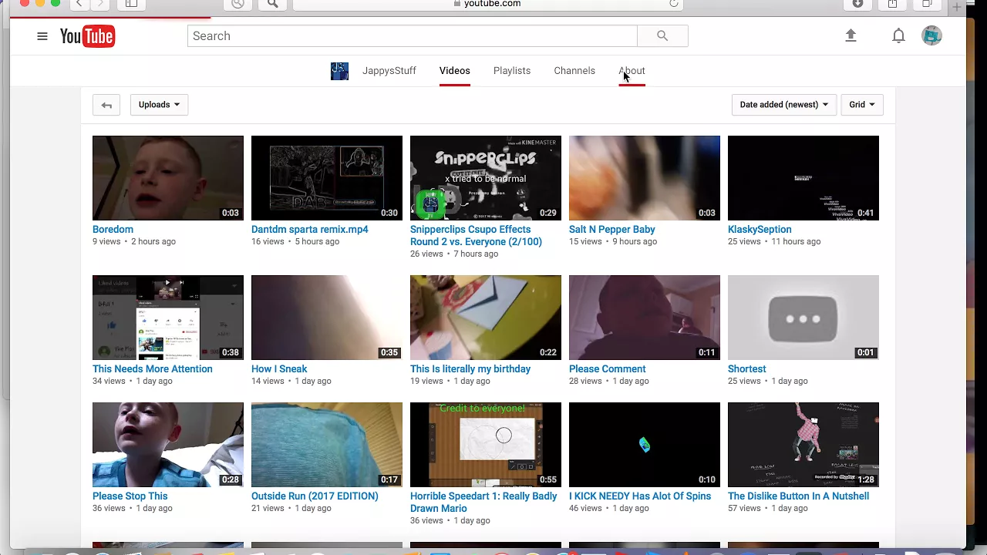Play the Shortest video thumbnail
Image resolution: width=987 pixels, height=555 pixels.
(803, 318)
